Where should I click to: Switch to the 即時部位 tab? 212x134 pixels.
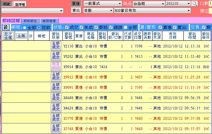click(x=30, y=21)
